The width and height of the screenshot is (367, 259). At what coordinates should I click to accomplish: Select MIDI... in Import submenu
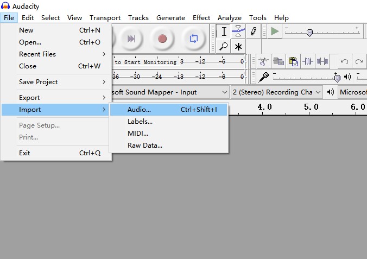coord(168,134)
